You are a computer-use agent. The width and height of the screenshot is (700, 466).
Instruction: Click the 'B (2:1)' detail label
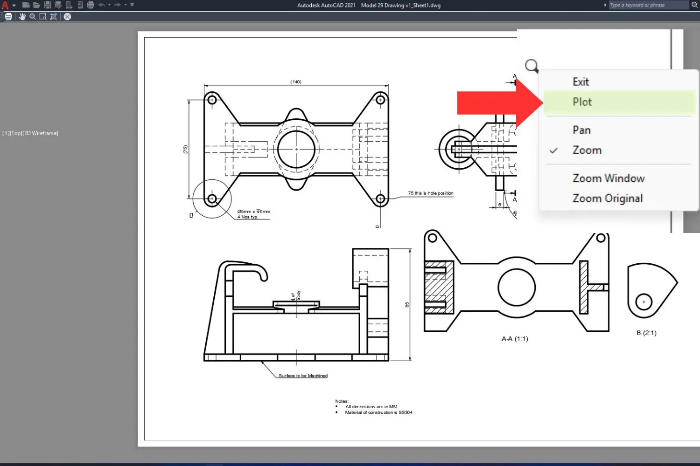[x=646, y=333]
